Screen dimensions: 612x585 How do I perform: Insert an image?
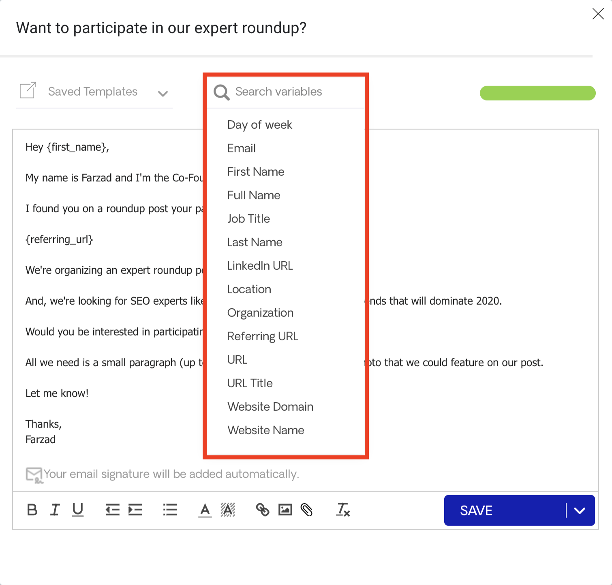[x=285, y=510]
